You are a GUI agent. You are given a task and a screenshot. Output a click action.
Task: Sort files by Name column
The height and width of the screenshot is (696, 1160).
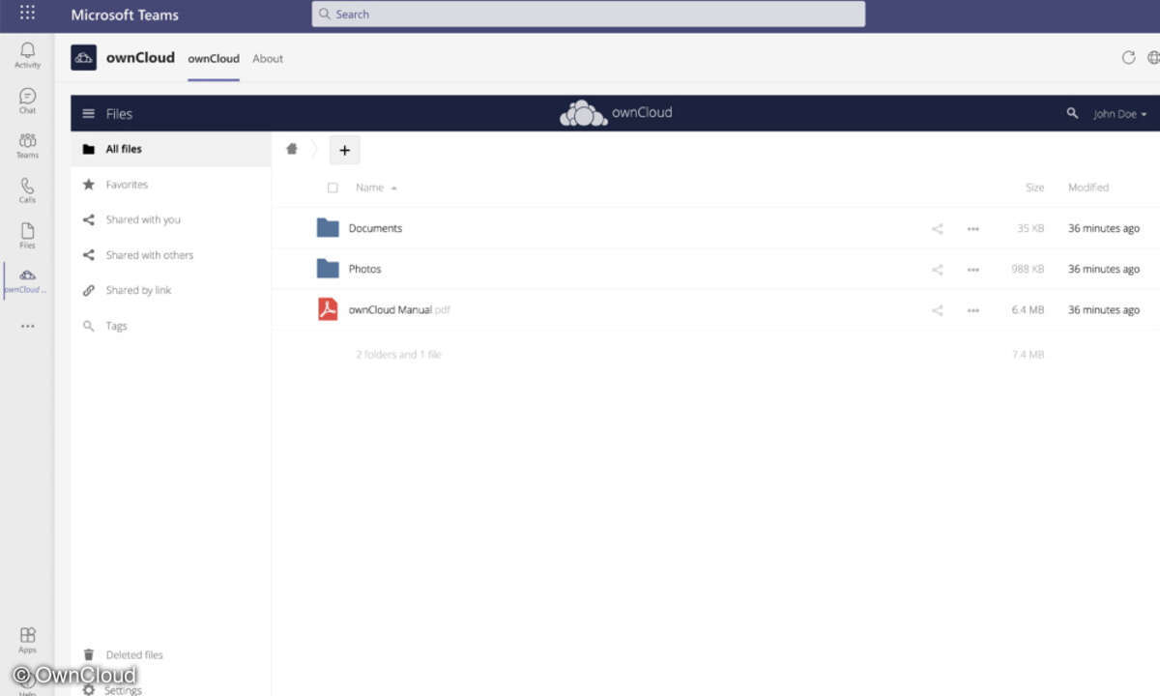click(376, 188)
